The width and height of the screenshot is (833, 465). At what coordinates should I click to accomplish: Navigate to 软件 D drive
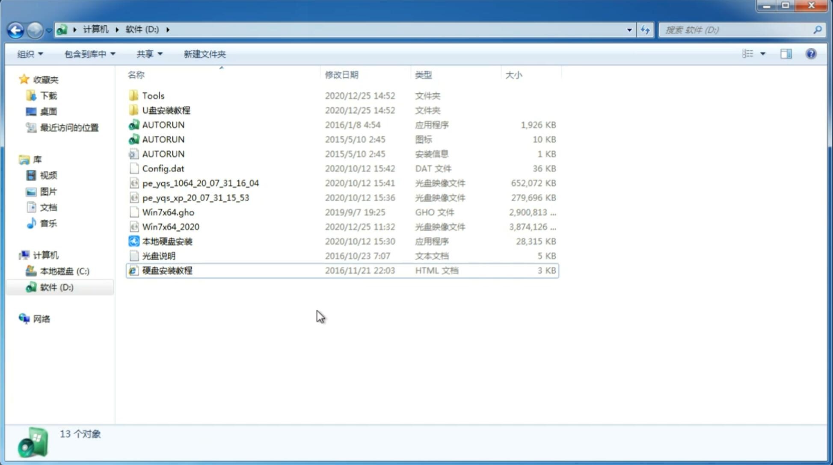[x=56, y=287]
